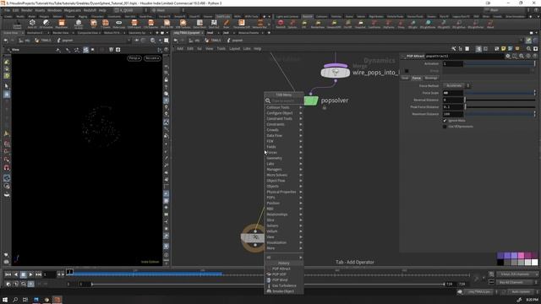Choose Gas Turbulence from the History list
Screen dimensions: 541x304
pyautogui.click(x=284, y=285)
